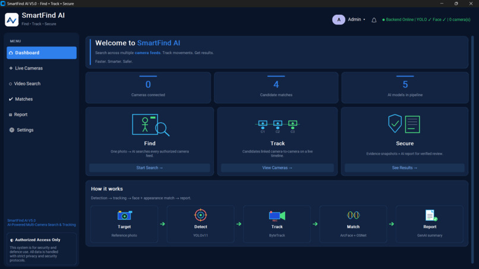Viewport: 479px width, 269px height.
Task: Minimize the SmartFind AI window
Action: coord(442,4)
